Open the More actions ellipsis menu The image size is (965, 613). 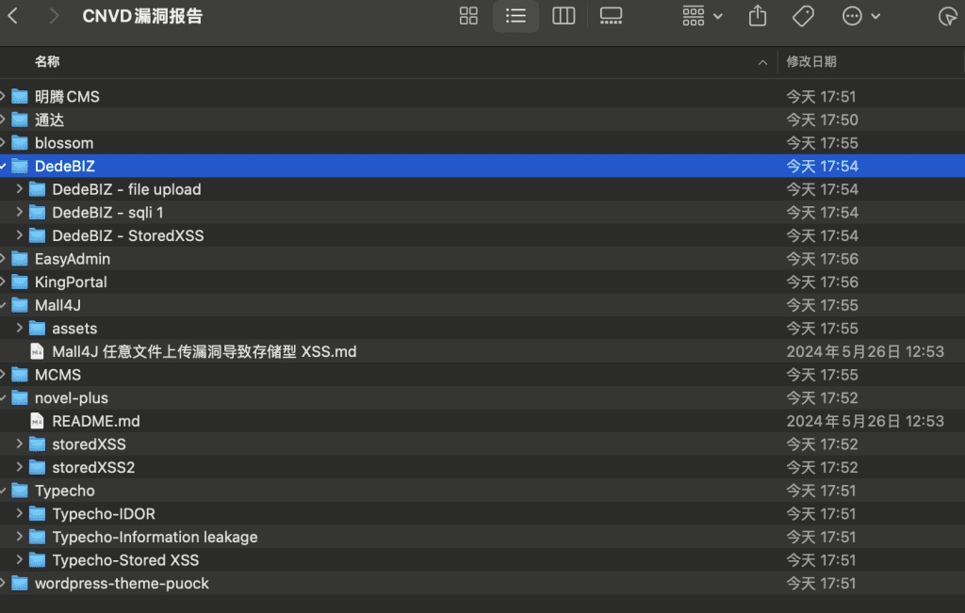click(860, 16)
